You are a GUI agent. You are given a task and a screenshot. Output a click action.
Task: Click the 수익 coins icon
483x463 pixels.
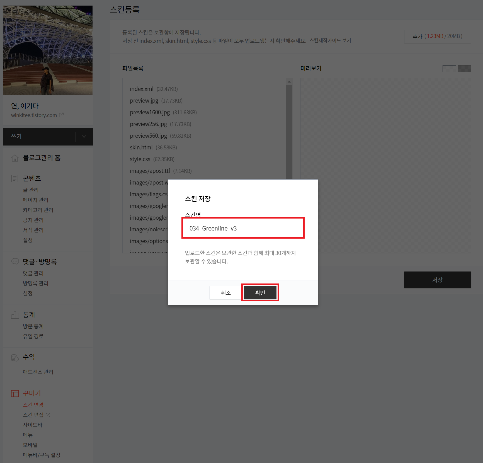pos(15,357)
